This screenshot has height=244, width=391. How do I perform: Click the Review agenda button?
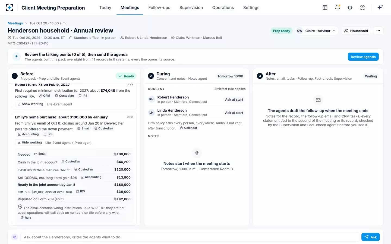363,57
